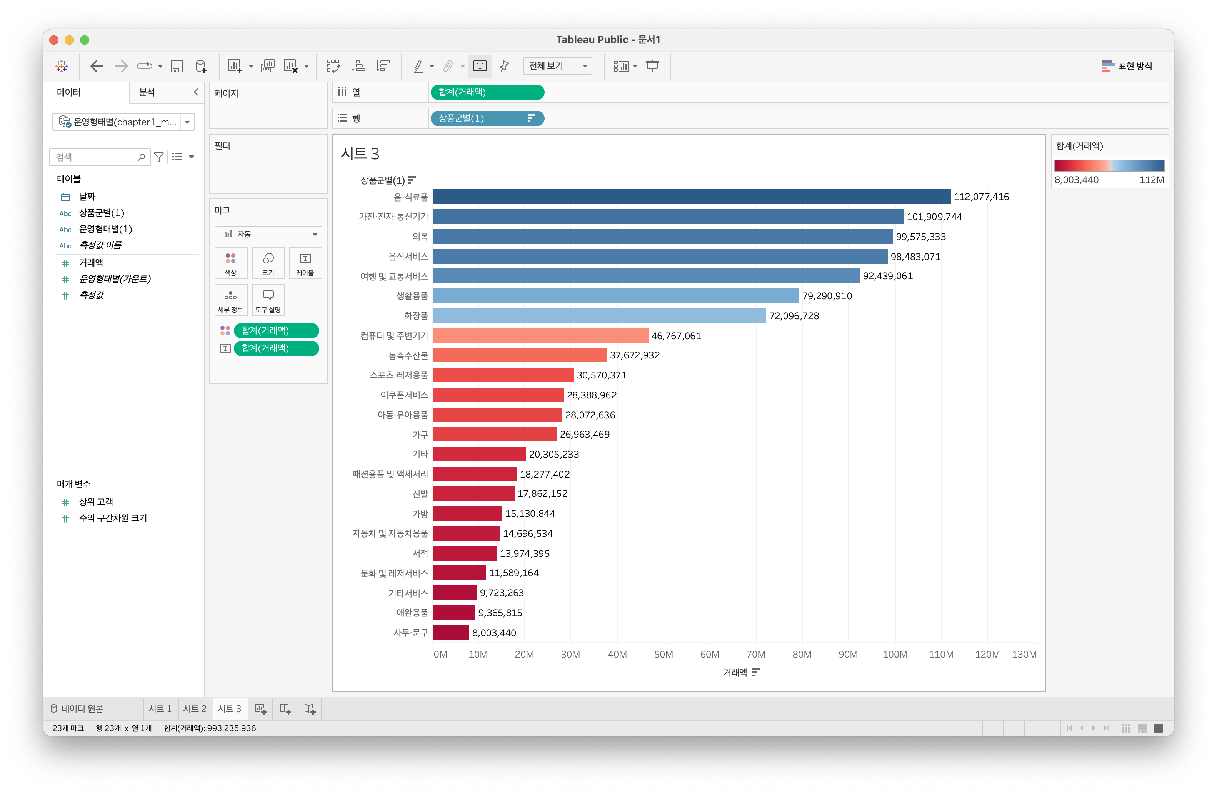Toggle the show mark labels button
This screenshot has width=1217, height=793.
(x=479, y=66)
